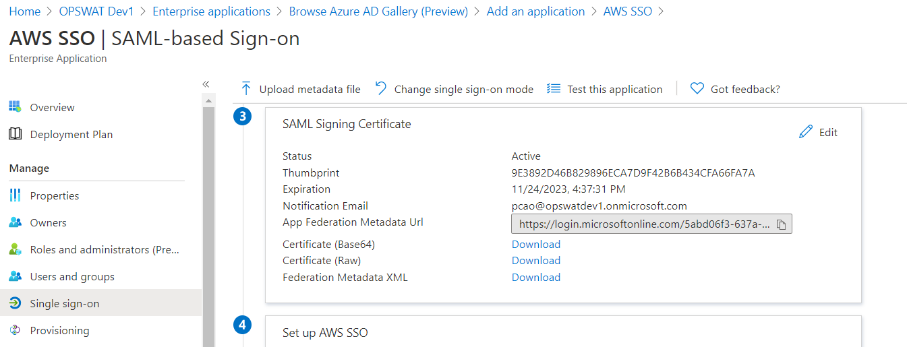The image size is (907, 347).
Task: Click the Change single sign-on mode icon
Action: 381,89
